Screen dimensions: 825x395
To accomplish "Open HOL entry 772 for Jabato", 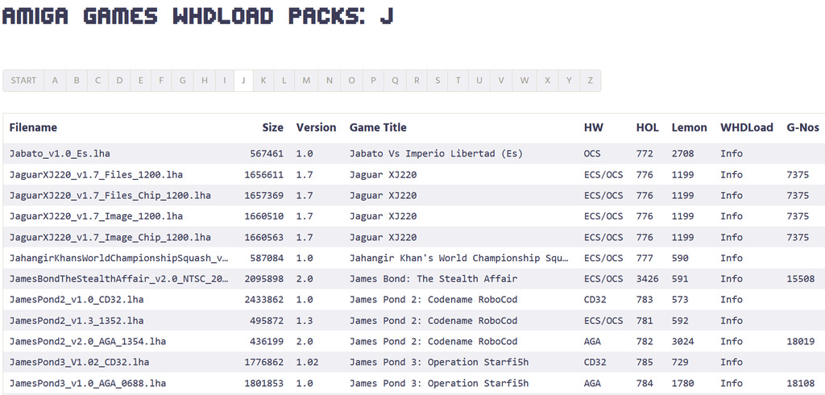I will point(645,153).
